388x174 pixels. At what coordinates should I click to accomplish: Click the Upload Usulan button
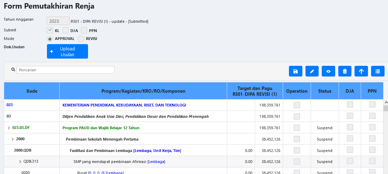point(67,51)
